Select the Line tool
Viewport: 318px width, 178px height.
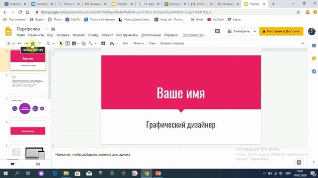(x=90, y=44)
